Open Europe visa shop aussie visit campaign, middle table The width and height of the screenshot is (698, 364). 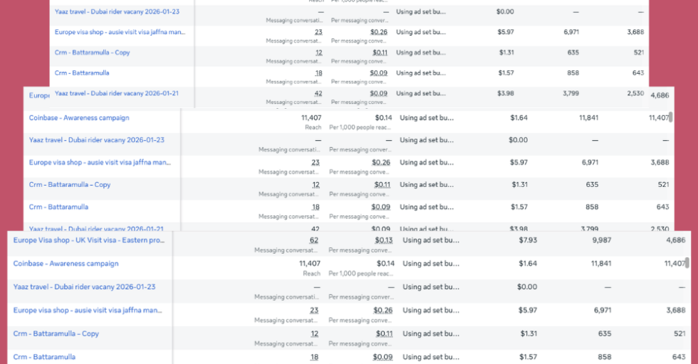click(x=100, y=163)
